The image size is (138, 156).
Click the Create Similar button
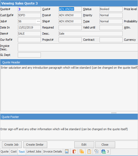pyautogui.click(x=35, y=145)
